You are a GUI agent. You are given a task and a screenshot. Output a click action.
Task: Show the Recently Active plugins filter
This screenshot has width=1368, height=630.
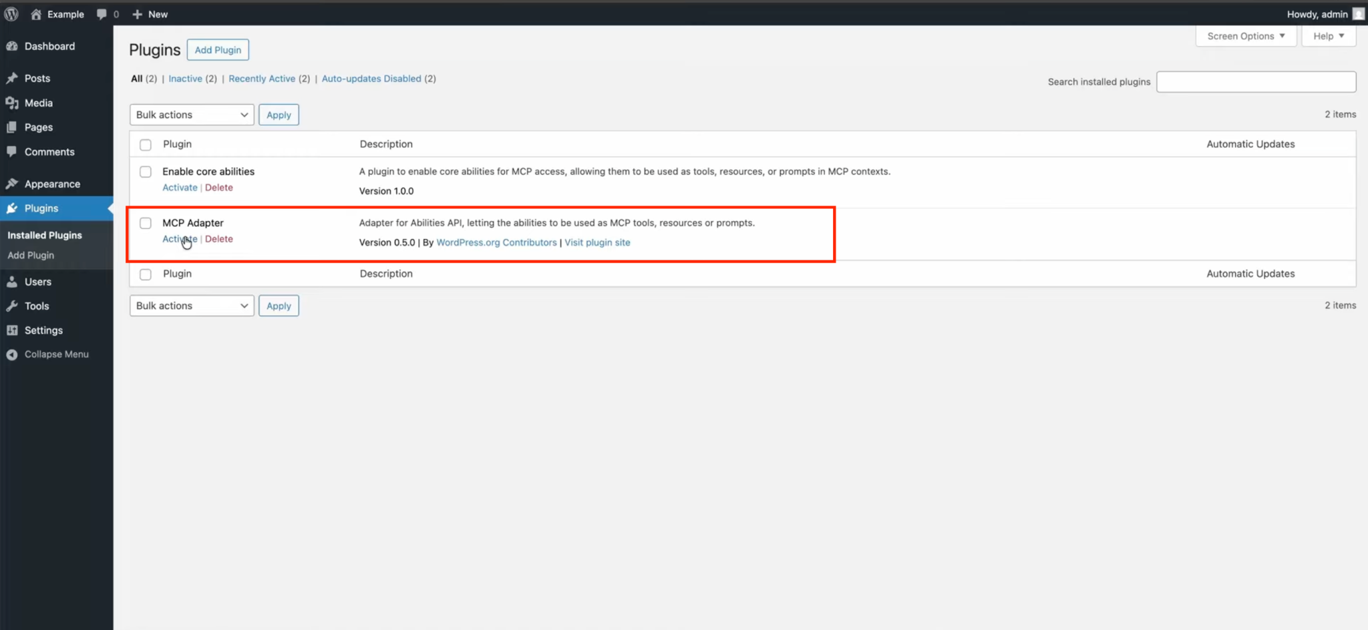(262, 79)
